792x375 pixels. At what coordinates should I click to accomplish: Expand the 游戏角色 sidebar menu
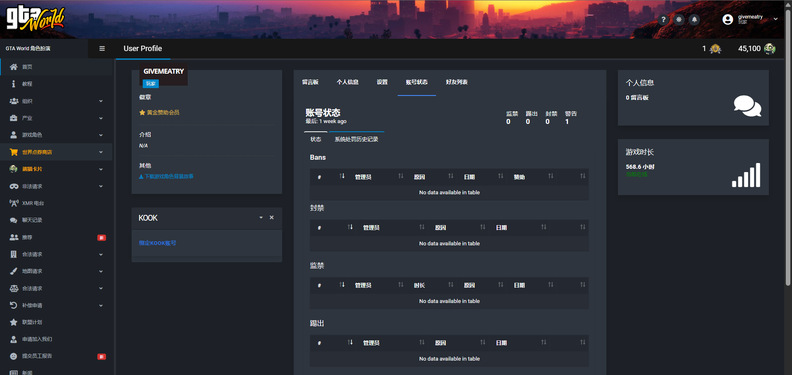[56, 135]
